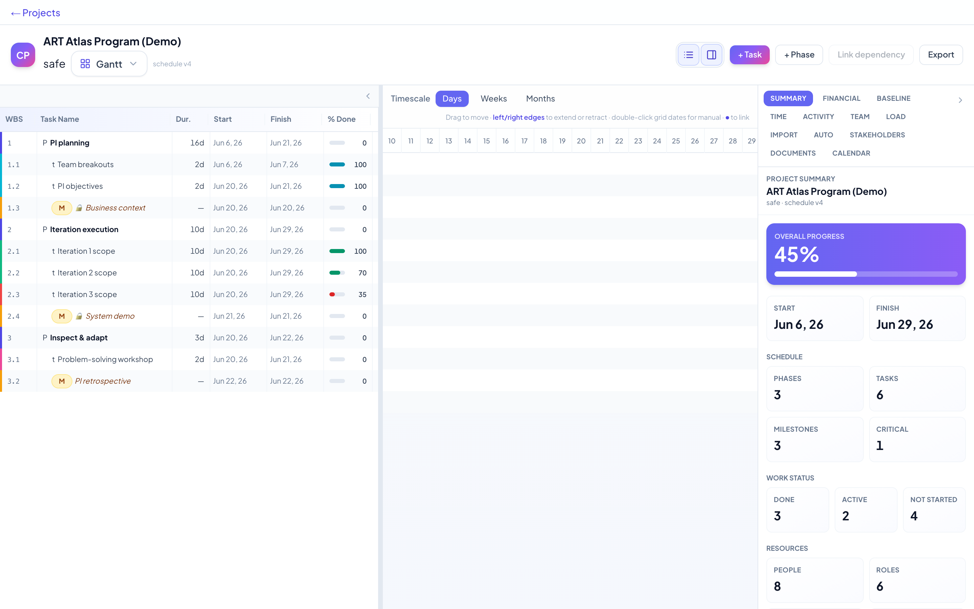Click the Iteration 2 scope progress bar
Image resolution: width=974 pixels, height=609 pixels.
tap(337, 273)
